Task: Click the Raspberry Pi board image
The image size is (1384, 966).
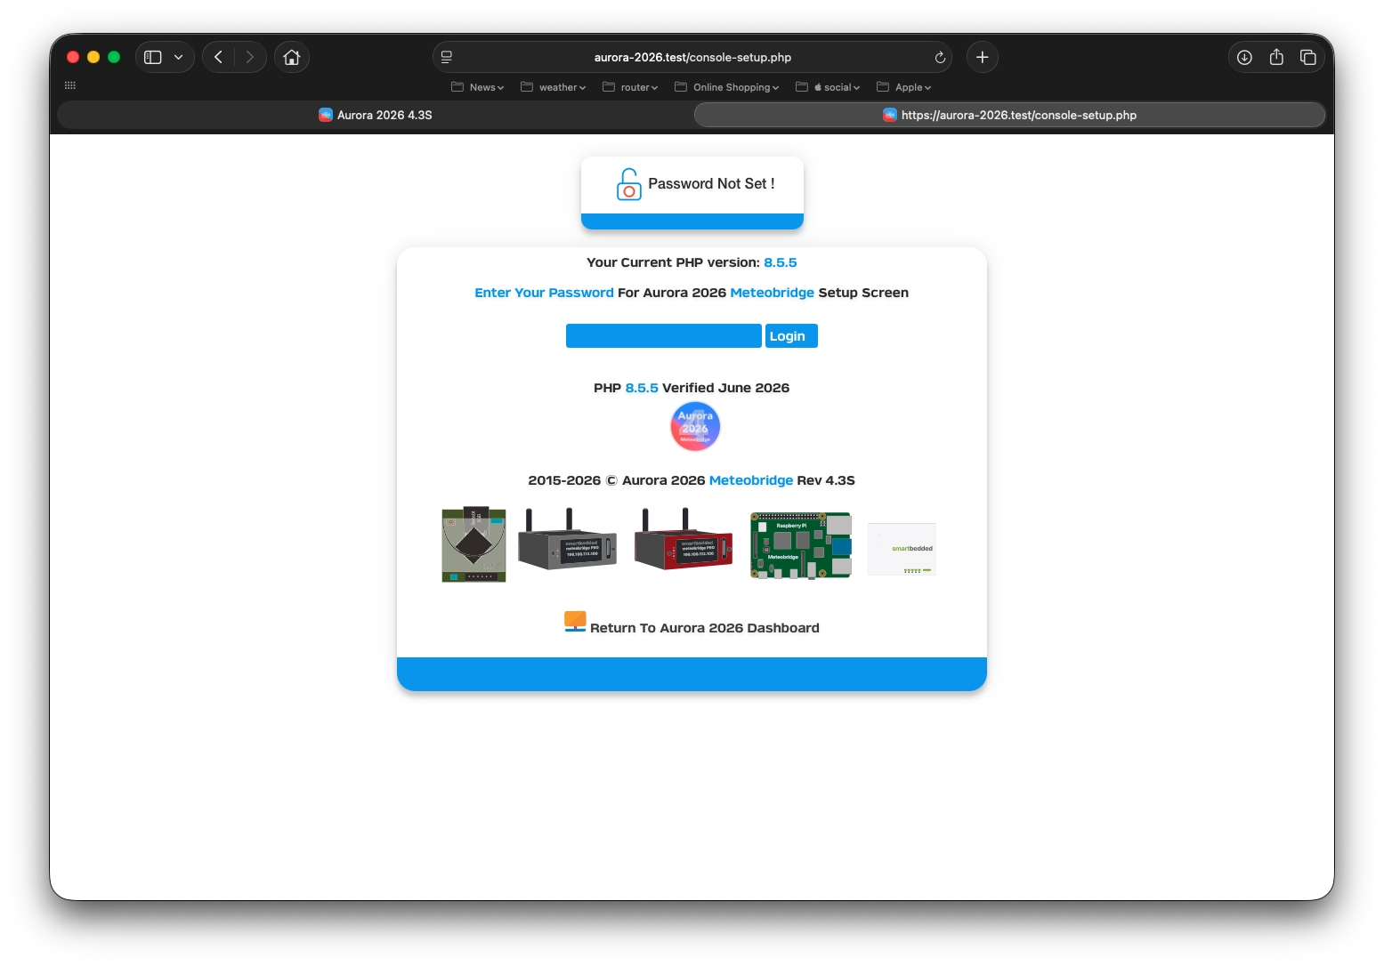Action: pyautogui.click(x=801, y=545)
